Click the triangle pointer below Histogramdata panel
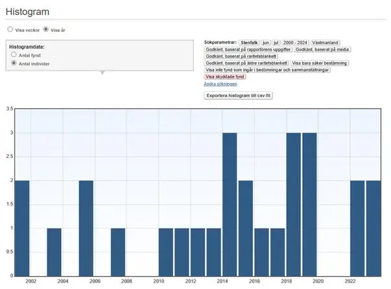 [101, 73]
